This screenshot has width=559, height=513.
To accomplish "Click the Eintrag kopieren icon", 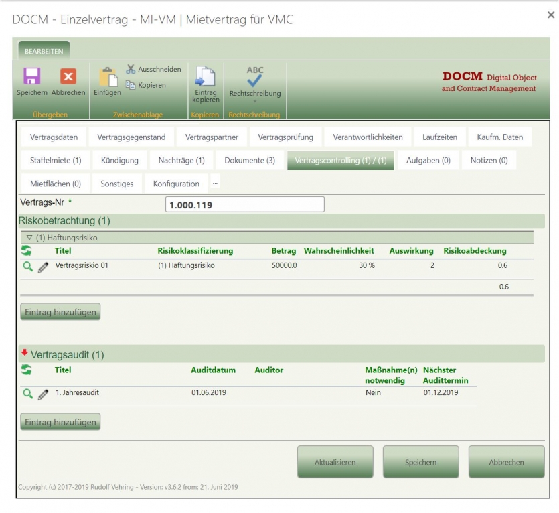I will (x=206, y=76).
